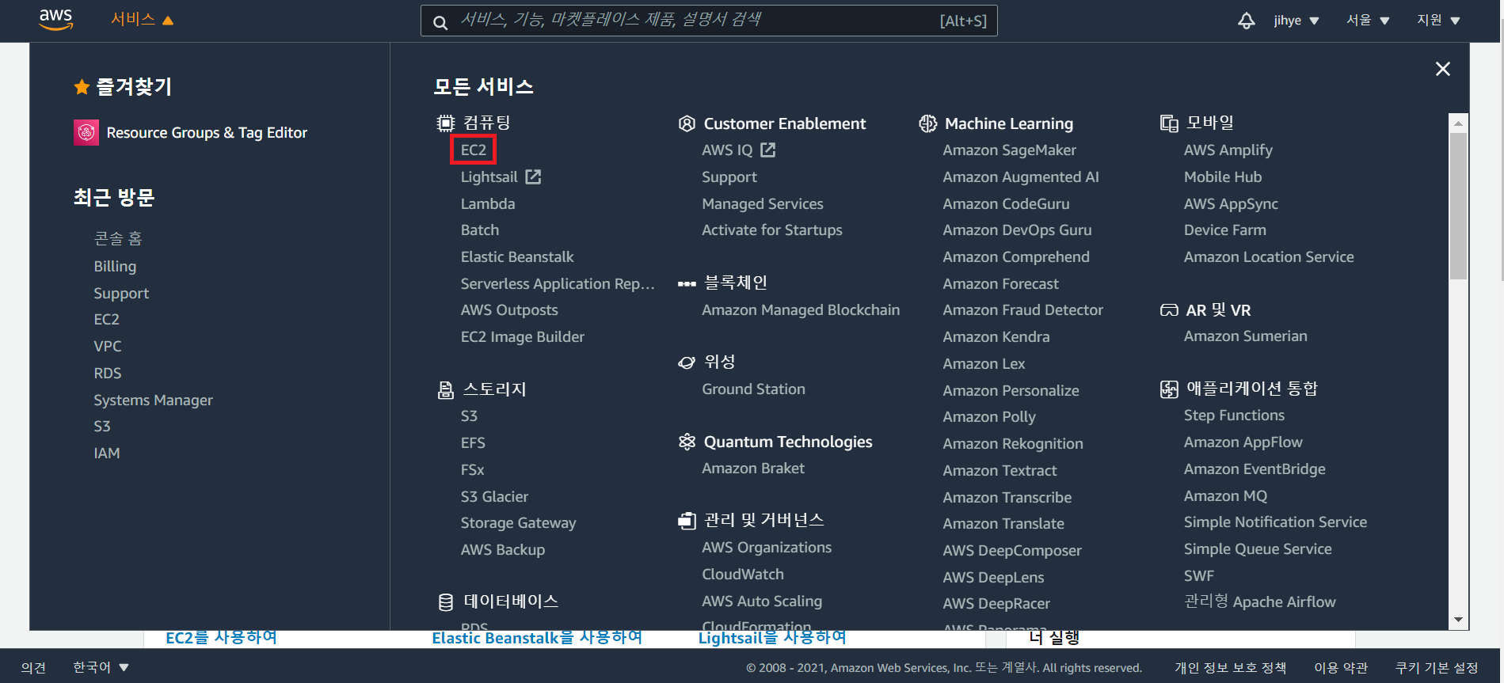The width and height of the screenshot is (1504, 683).
Task: Open the jihye account dropdown
Action: [1296, 21]
